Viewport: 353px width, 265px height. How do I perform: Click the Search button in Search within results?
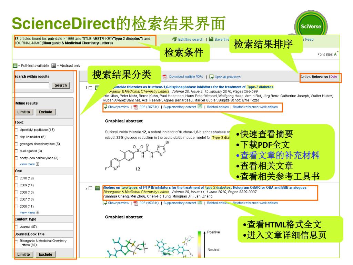pyautogui.click(x=61, y=85)
